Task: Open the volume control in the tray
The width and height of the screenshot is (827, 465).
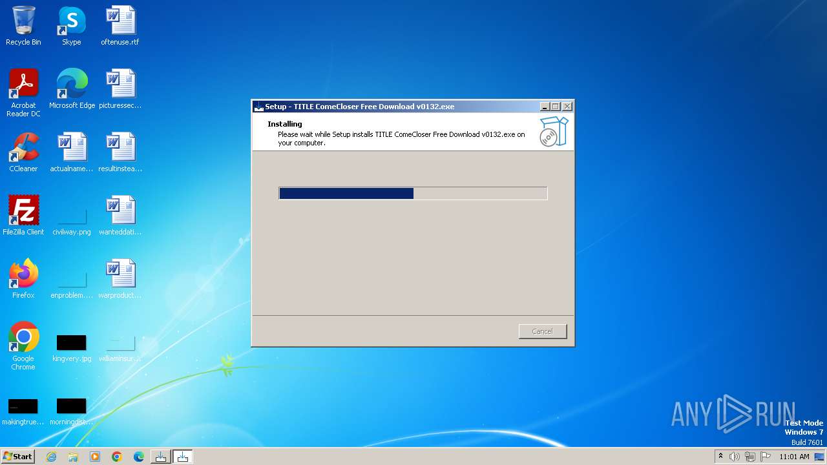Action: click(x=735, y=457)
